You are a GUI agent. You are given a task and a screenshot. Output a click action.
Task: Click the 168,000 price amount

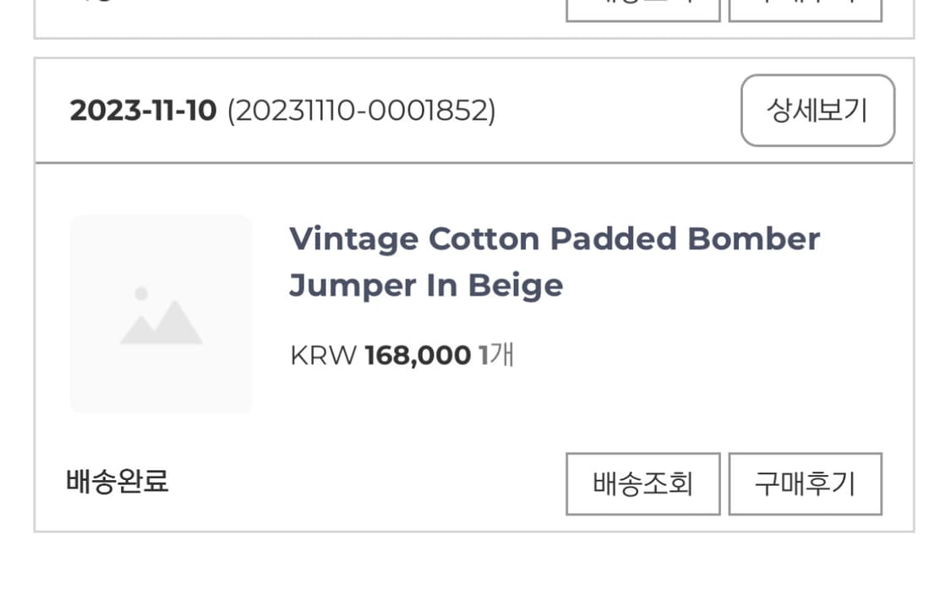418,356
